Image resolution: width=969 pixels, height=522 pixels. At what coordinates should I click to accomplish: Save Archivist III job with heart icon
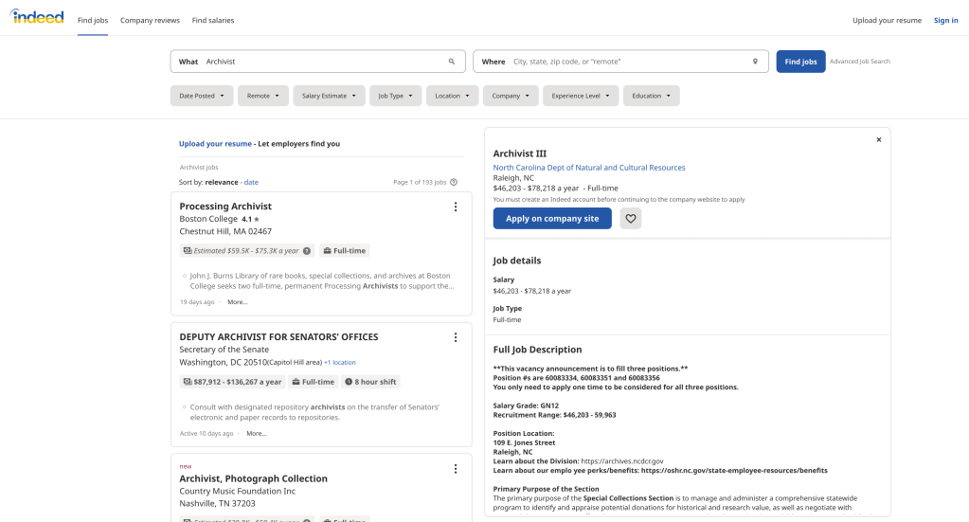click(631, 219)
